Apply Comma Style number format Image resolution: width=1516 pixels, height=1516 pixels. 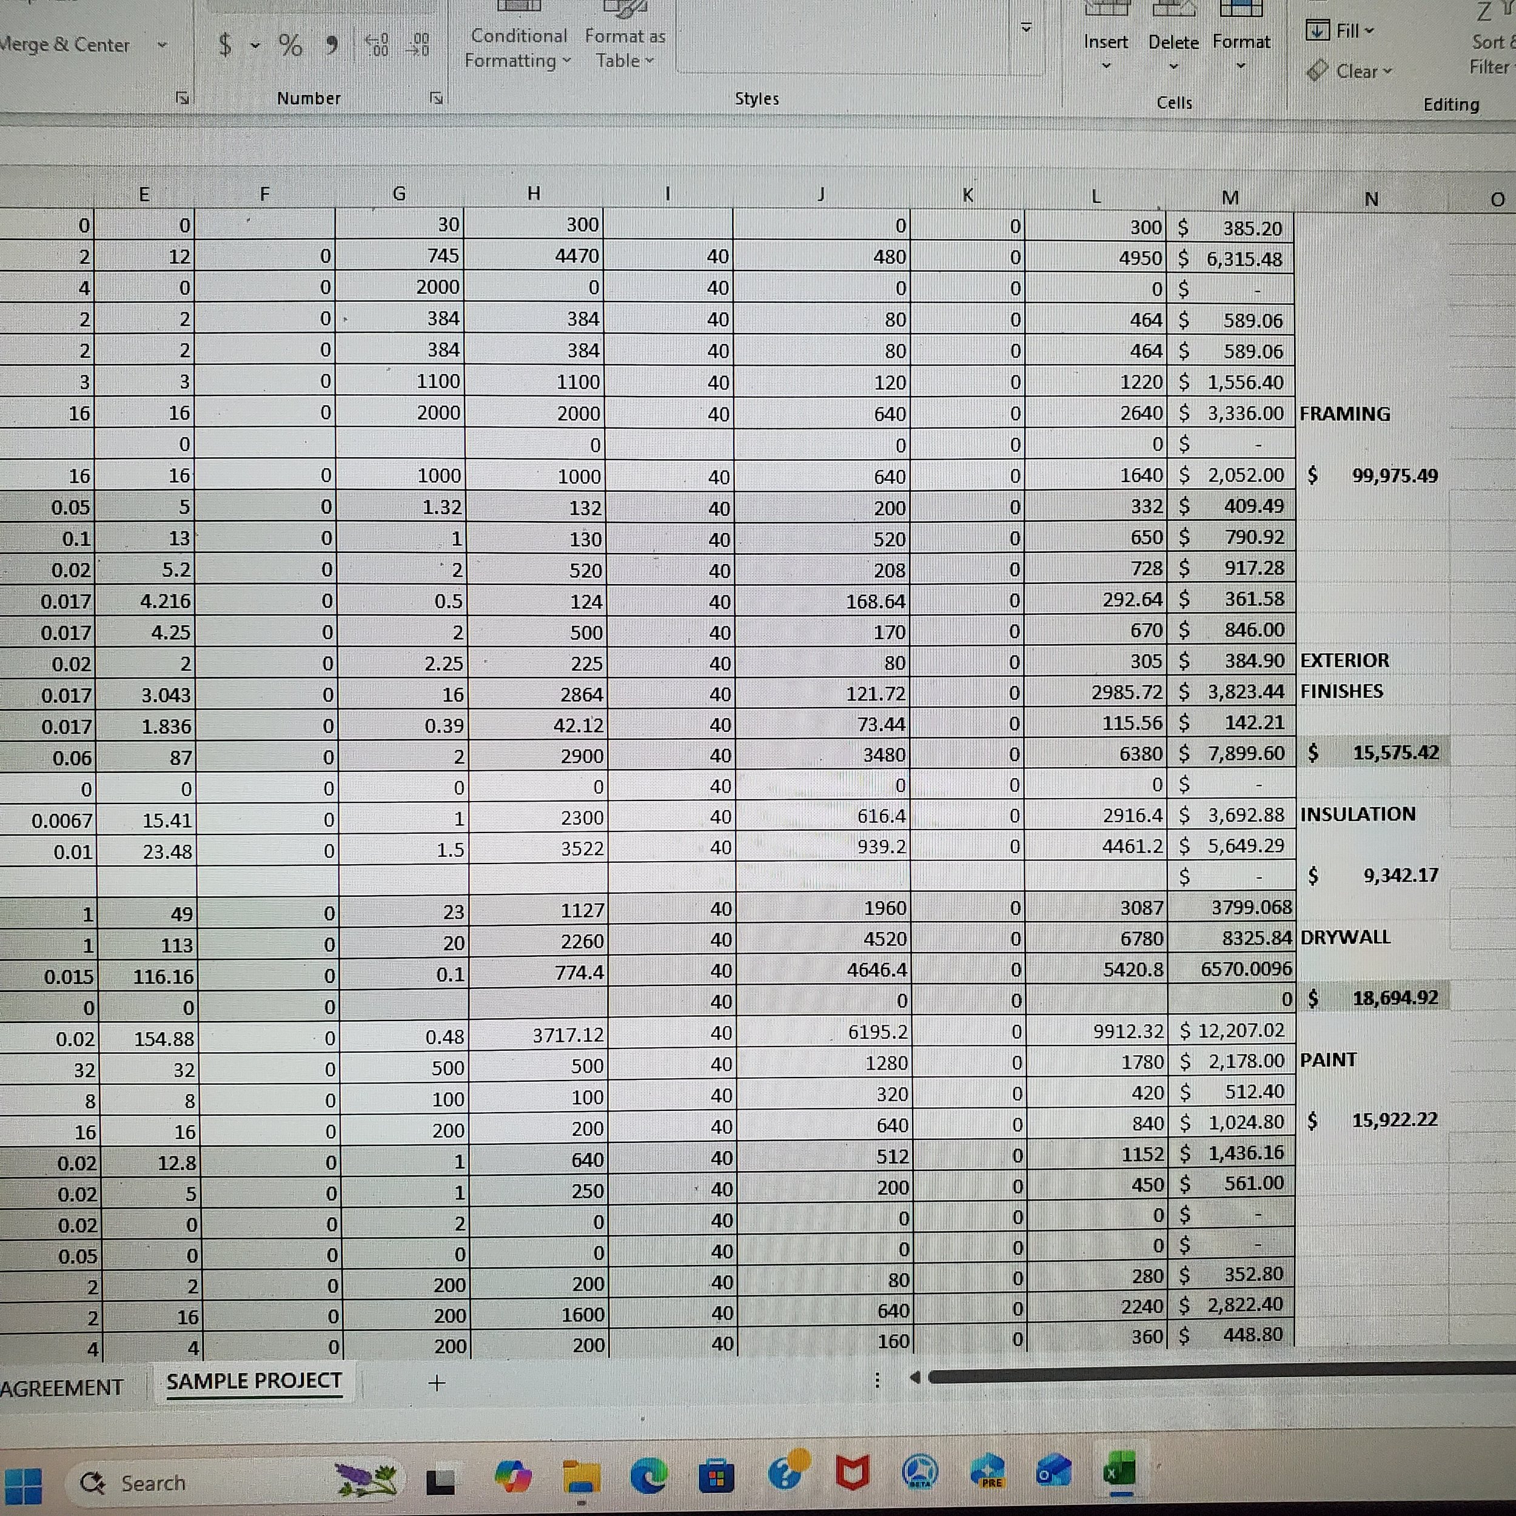[332, 45]
